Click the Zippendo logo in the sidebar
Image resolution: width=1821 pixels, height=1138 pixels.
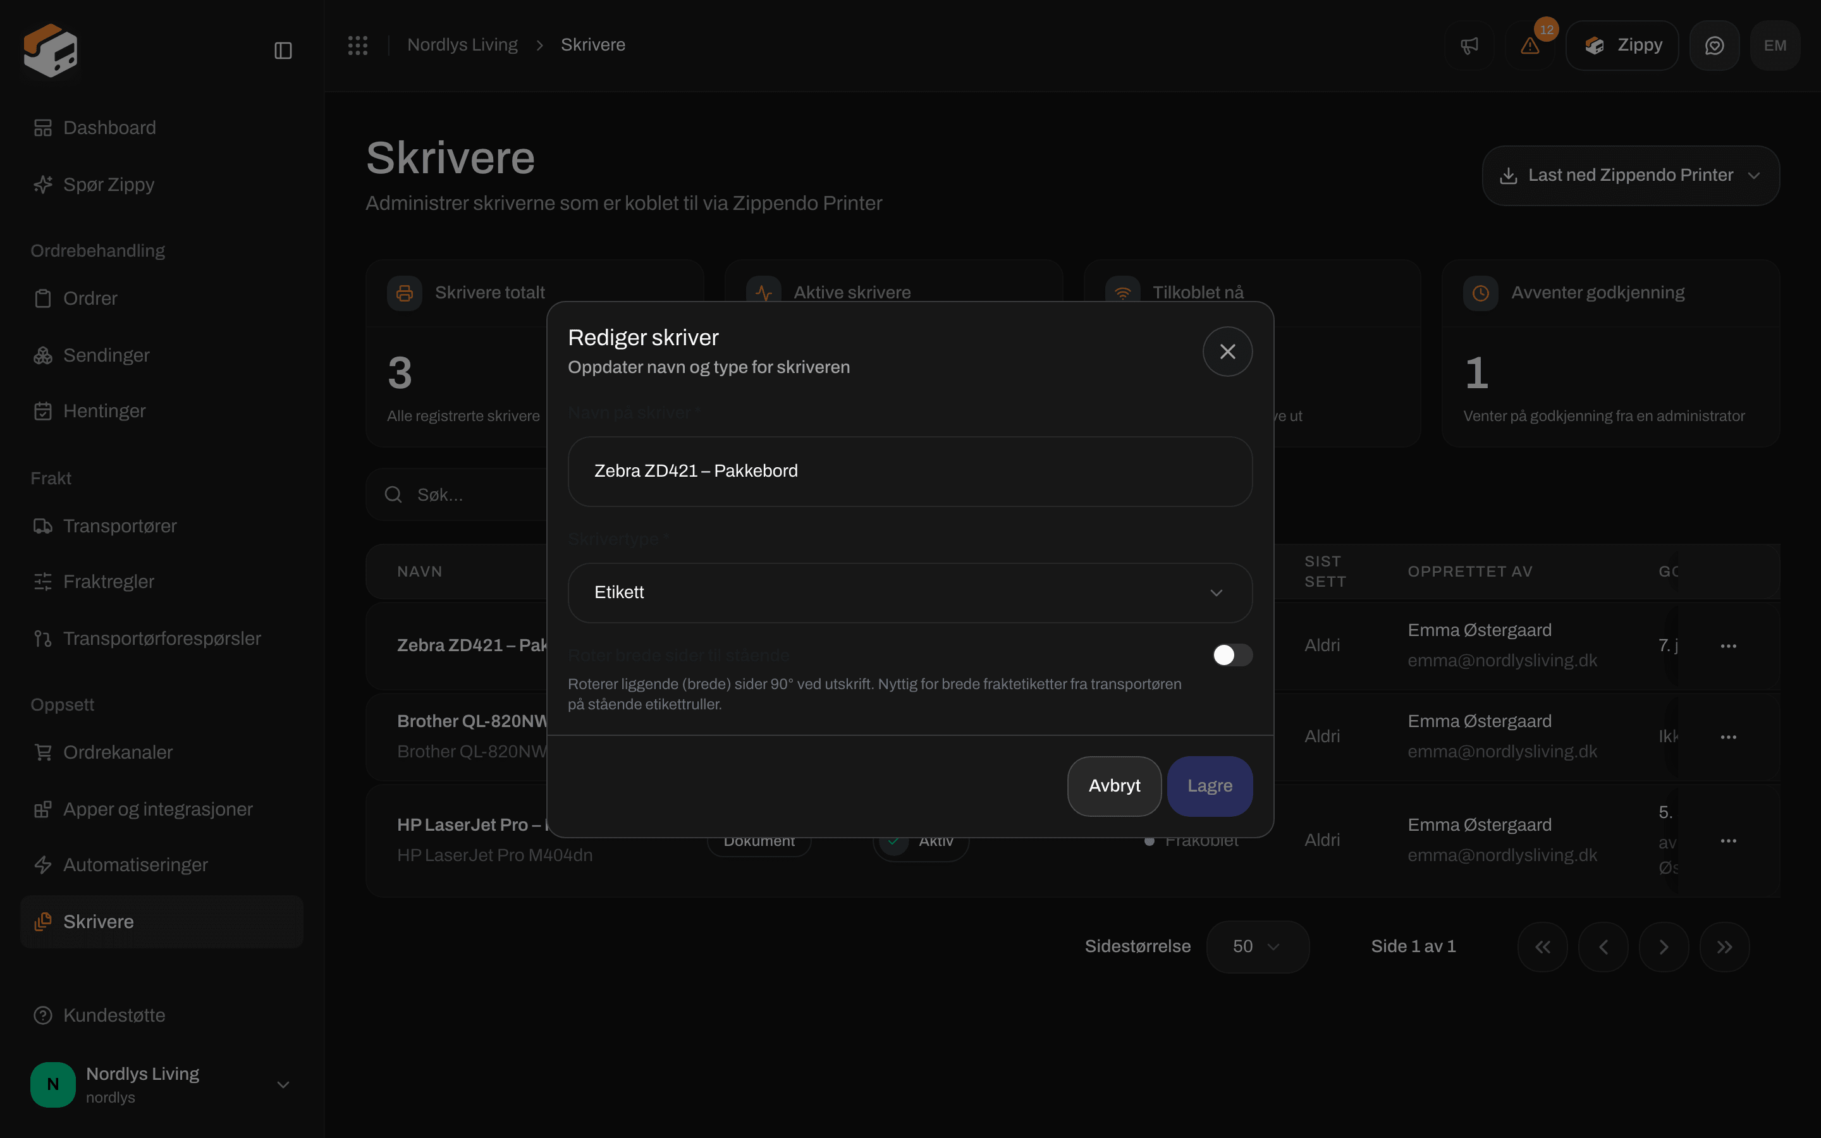[51, 51]
